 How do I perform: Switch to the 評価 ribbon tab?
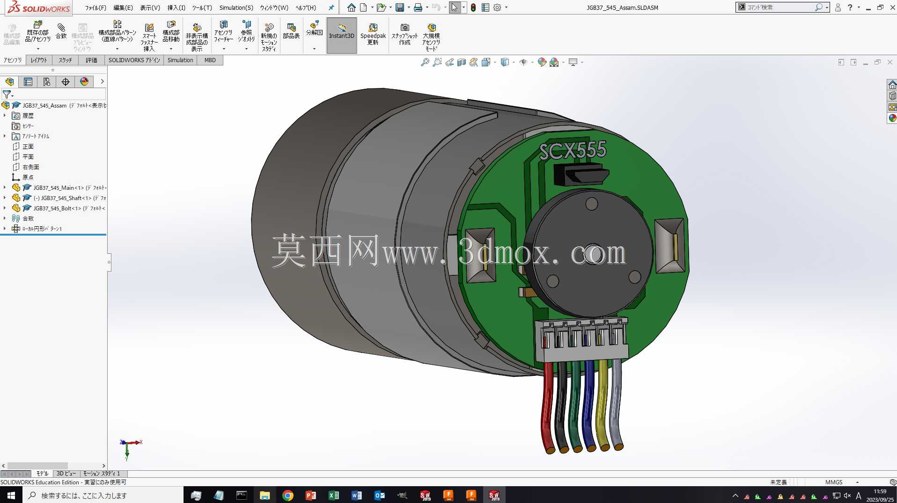click(x=91, y=60)
